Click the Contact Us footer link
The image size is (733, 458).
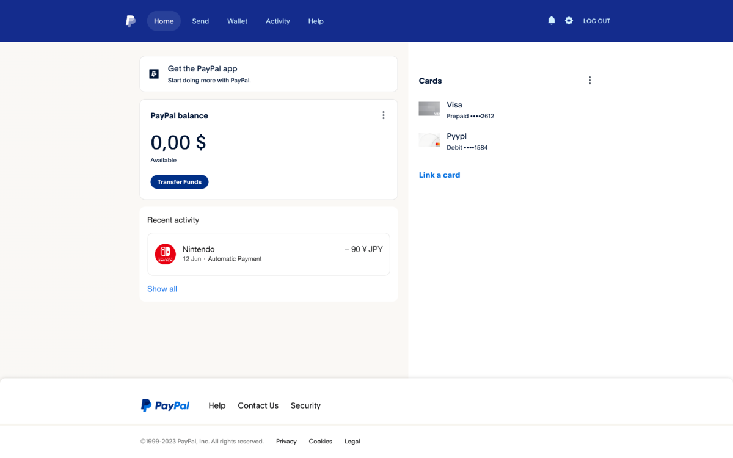[x=258, y=405]
